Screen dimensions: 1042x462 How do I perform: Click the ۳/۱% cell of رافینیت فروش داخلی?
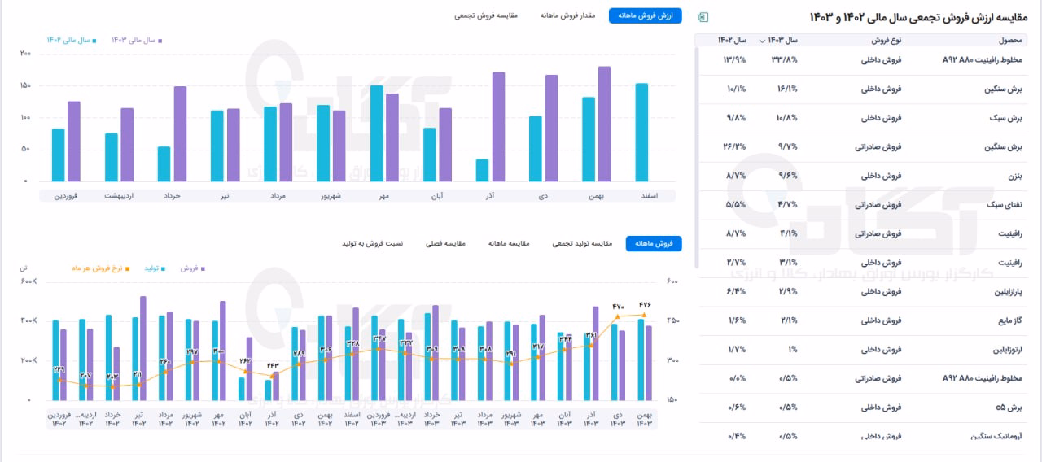click(790, 263)
